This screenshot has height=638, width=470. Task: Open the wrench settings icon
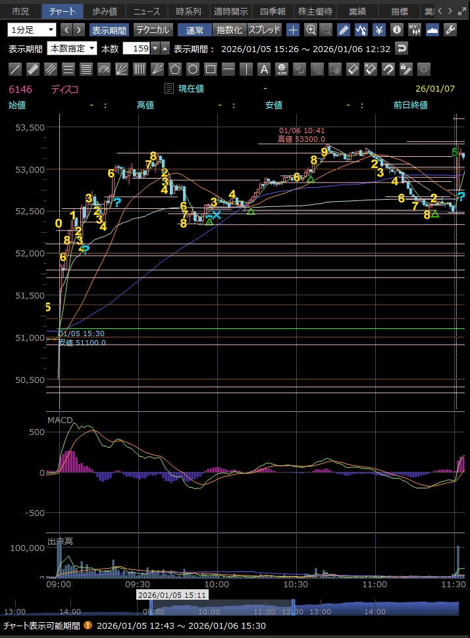tap(450, 30)
